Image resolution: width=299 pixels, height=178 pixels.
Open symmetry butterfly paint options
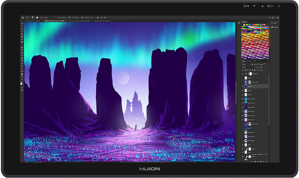[105, 18]
